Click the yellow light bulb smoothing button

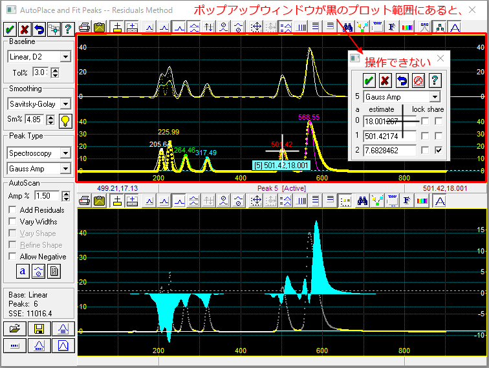[x=65, y=120]
